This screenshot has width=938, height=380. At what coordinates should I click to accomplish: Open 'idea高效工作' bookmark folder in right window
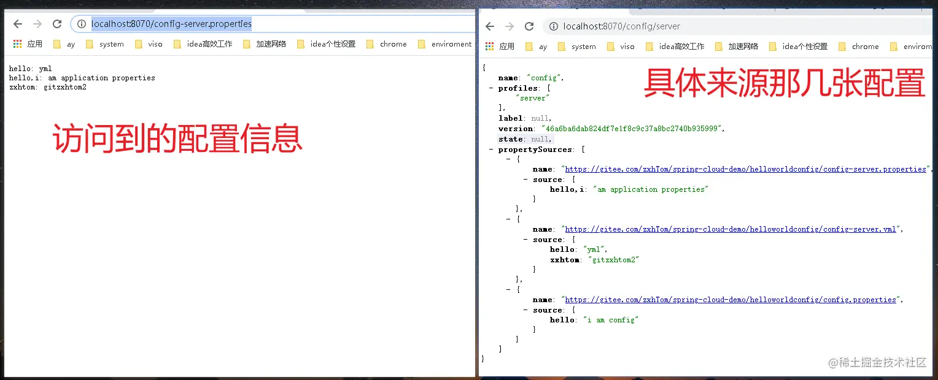click(x=675, y=47)
